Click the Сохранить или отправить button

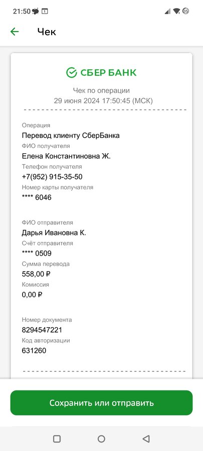click(101, 403)
